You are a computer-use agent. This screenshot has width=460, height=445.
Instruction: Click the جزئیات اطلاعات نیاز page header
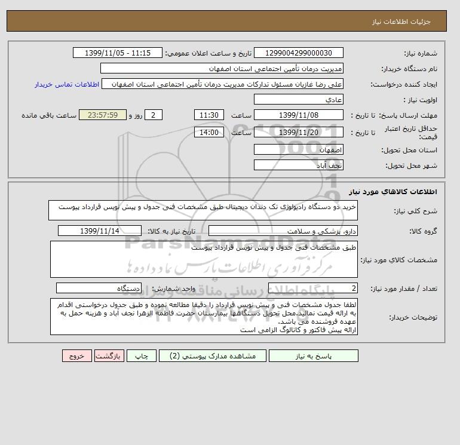pos(401,22)
